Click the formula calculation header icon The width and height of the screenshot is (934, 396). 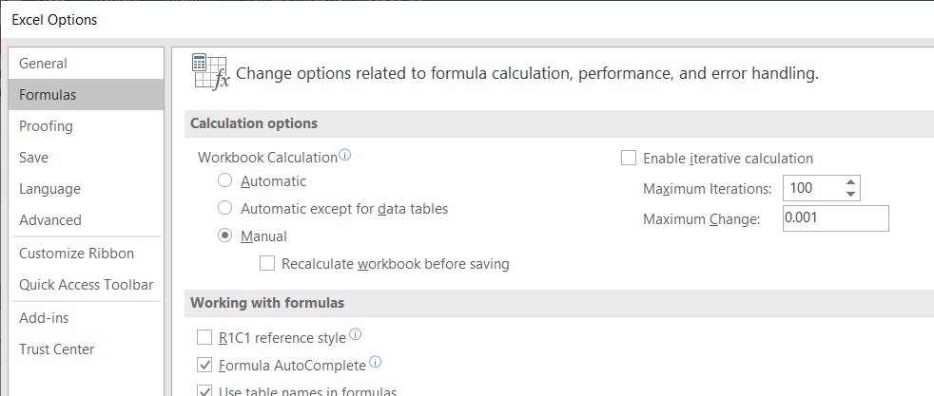tap(210, 71)
